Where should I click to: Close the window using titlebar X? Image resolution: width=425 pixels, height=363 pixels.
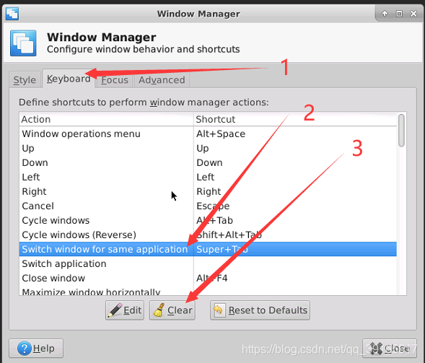pos(413,14)
